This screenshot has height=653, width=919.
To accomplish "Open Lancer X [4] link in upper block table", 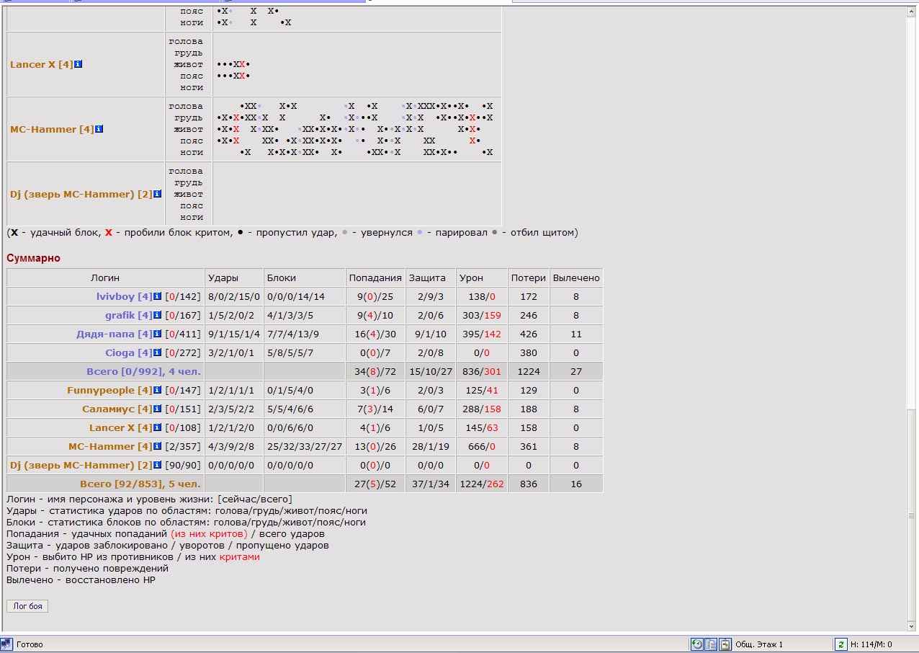I will (41, 64).
